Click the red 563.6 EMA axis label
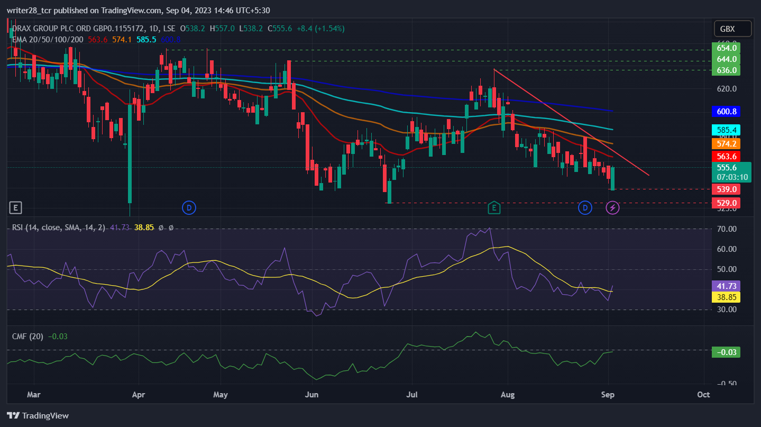This screenshot has height=427, width=761. pos(727,156)
